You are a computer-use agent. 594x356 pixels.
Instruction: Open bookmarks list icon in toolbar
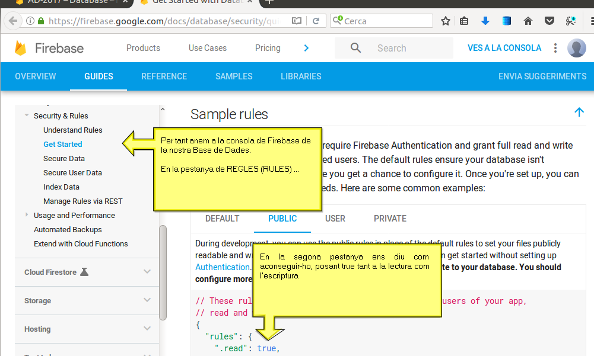coord(464,21)
